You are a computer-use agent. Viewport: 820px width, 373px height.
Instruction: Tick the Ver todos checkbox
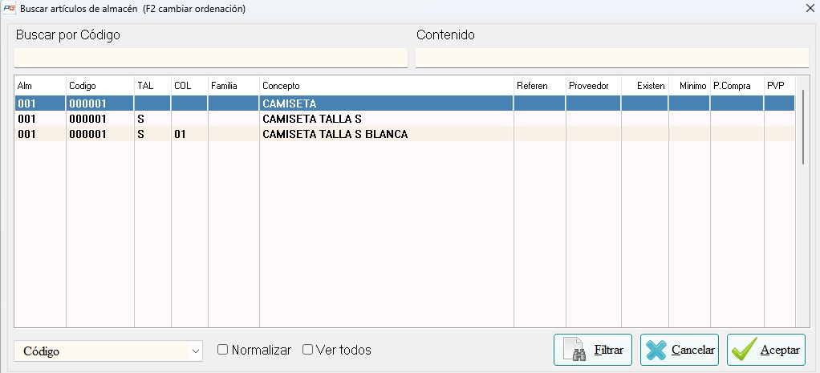[x=307, y=350]
